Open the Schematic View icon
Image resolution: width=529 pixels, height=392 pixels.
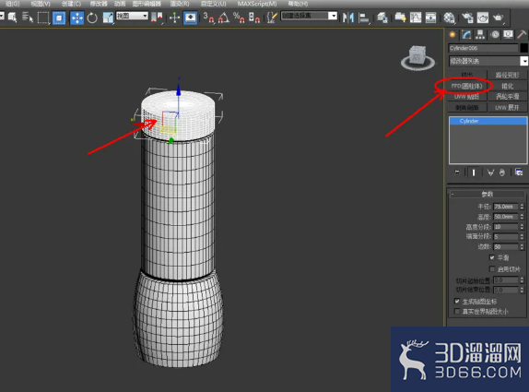(430, 18)
